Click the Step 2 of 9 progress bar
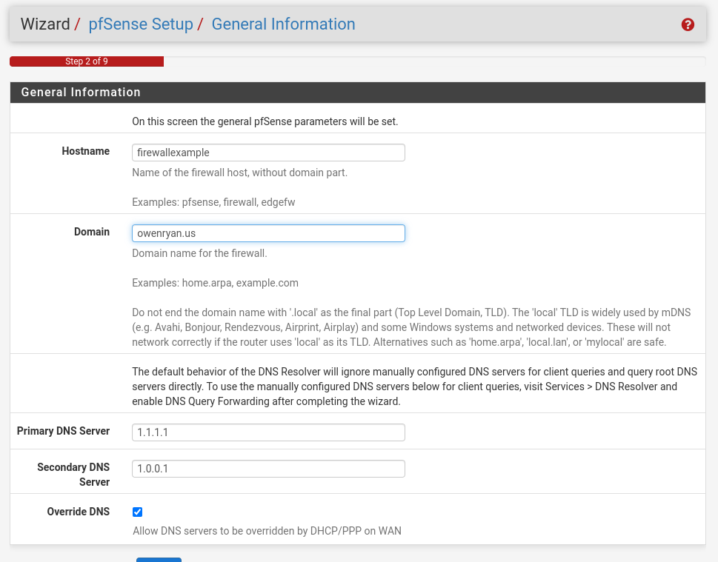 click(x=87, y=61)
